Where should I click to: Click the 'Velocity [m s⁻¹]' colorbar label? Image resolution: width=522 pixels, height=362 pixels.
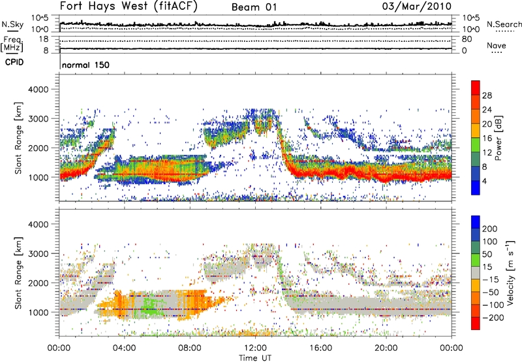510,272
